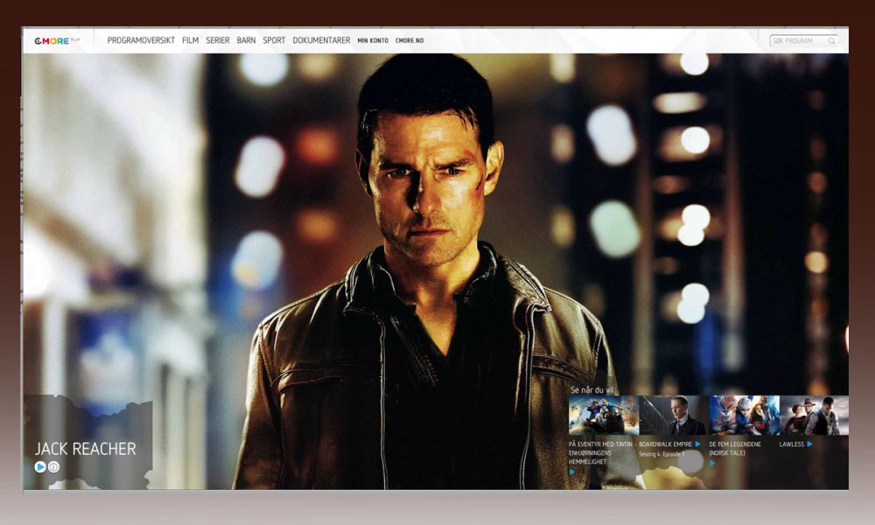Click the search magnifier icon
Viewport: 875px width, 525px height.
[831, 41]
